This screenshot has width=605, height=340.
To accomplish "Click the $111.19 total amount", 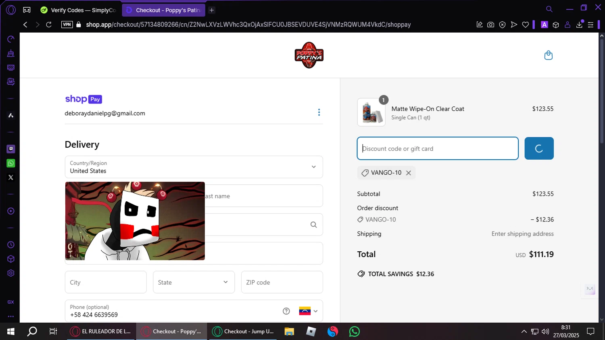I will (541, 254).
